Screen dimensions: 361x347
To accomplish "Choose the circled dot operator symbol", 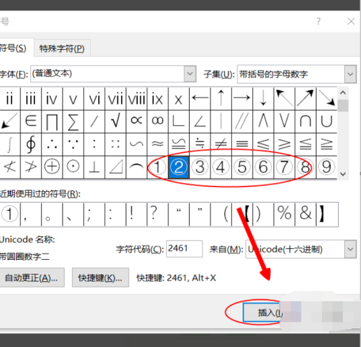I will 73,167.
